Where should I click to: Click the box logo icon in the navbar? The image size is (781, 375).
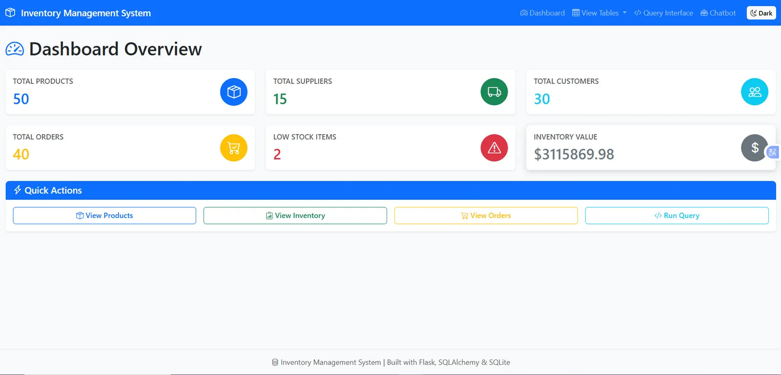click(x=10, y=13)
